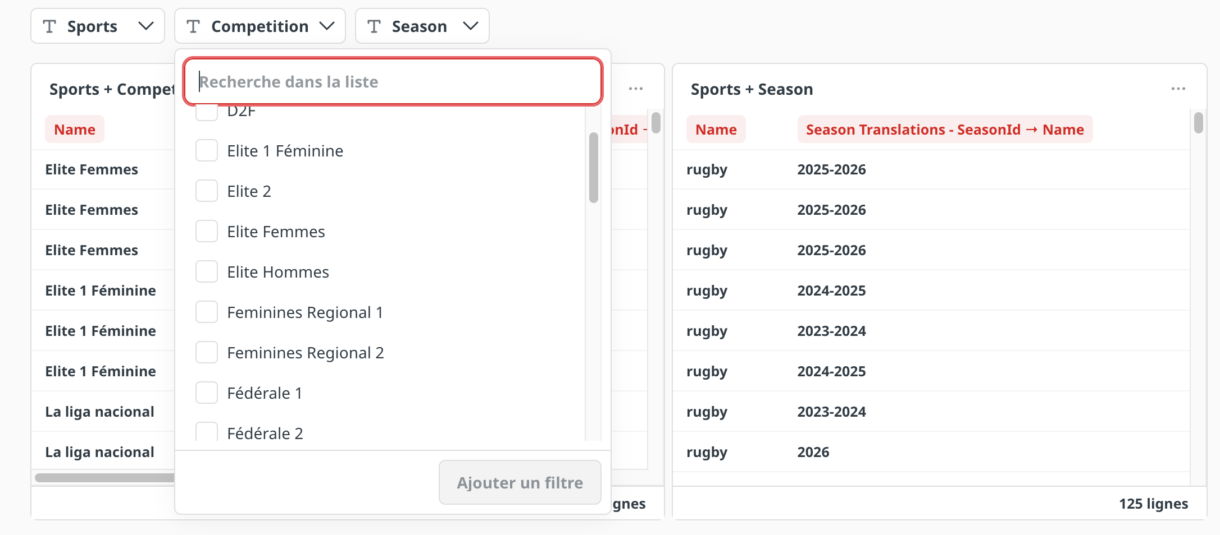Viewport: 1220px width, 535px height.
Task: Open the Sports + Competition card ellipsis menu
Action: (635, 89)
